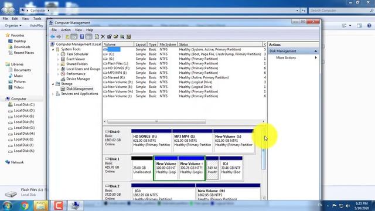Image resolution: width=375 pixels, height=211 pixels.
Task: Click the volume list scroll-right arrow
Action: 263,121
